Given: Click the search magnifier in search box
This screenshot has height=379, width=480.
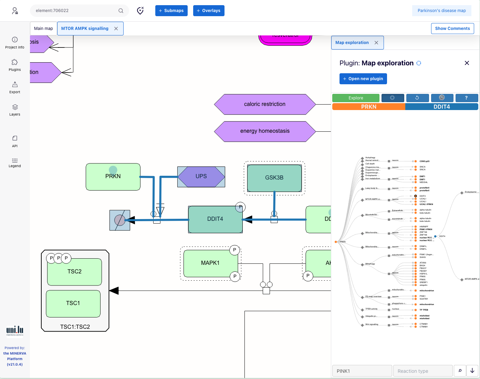Looking at the screenshot, I should [x=121, y=11].
